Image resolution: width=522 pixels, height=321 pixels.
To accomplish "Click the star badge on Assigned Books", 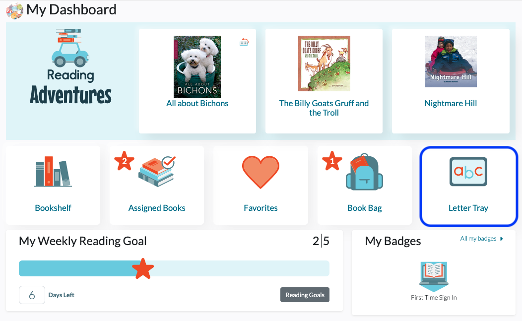I will pos(124,161).
